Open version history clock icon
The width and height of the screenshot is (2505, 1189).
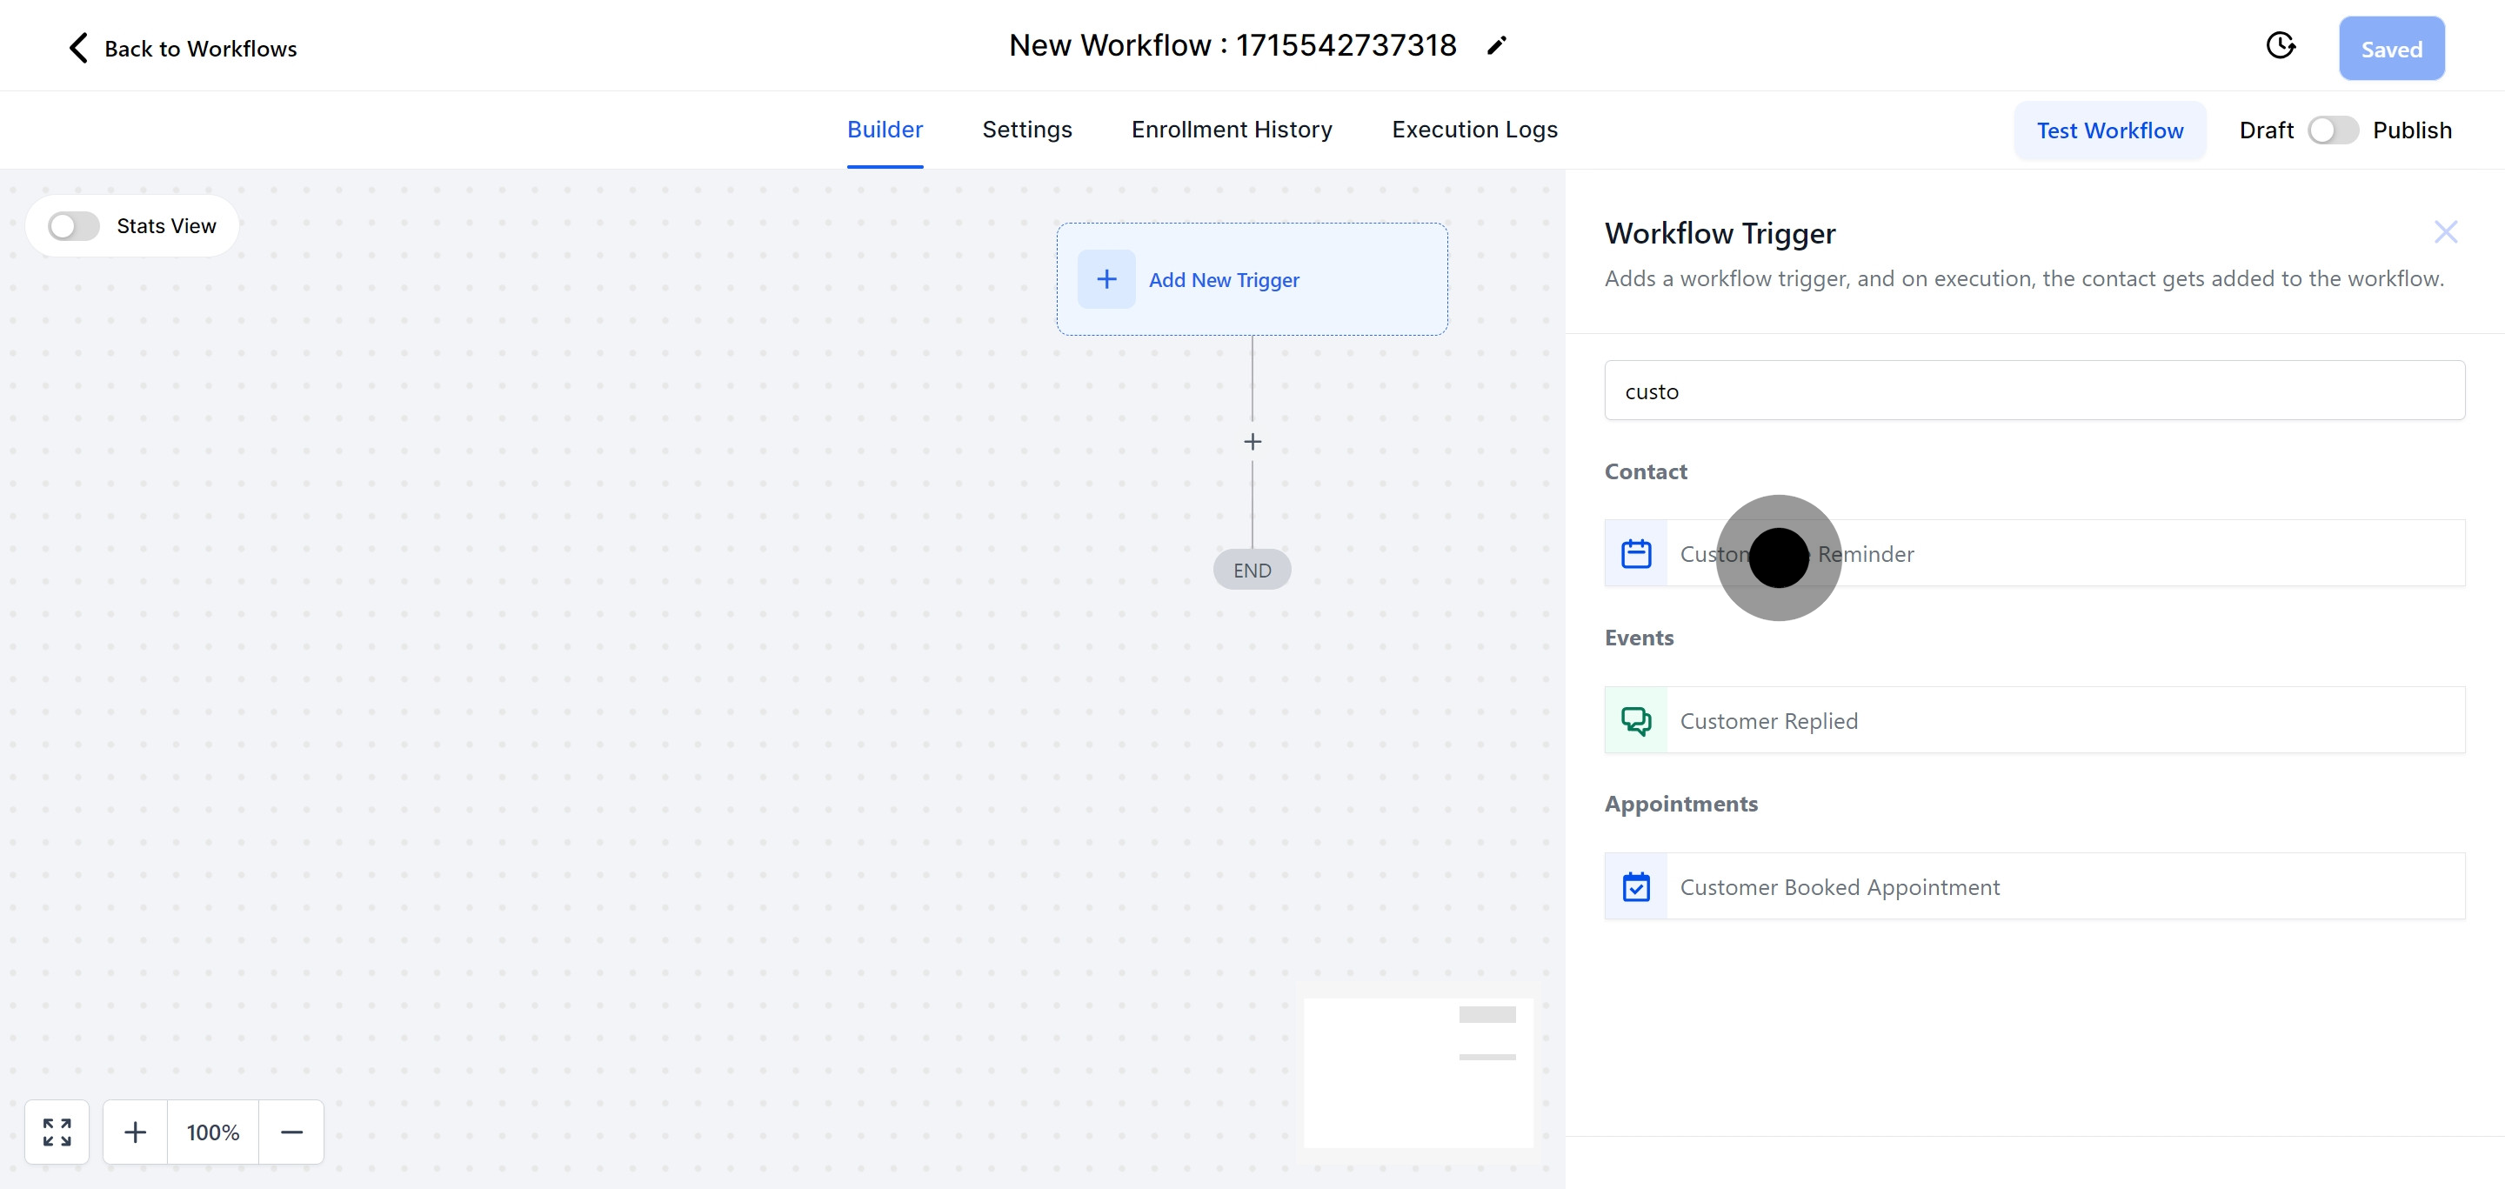coord(2281,46)
